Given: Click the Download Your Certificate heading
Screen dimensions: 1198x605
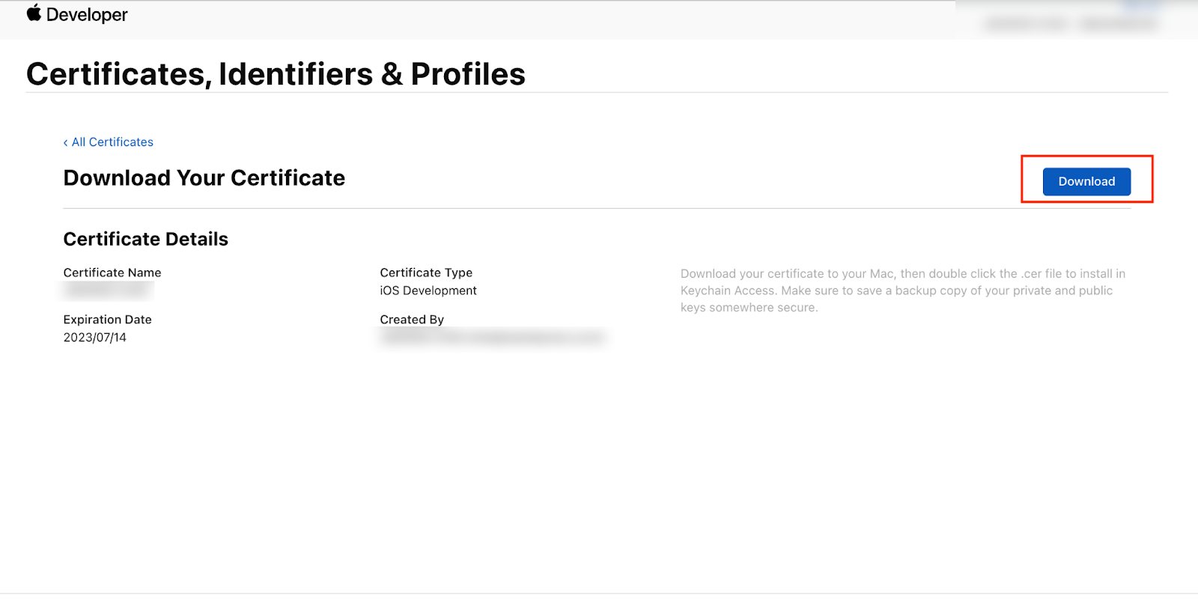Looking at the screenshot, I should [204, 178].
